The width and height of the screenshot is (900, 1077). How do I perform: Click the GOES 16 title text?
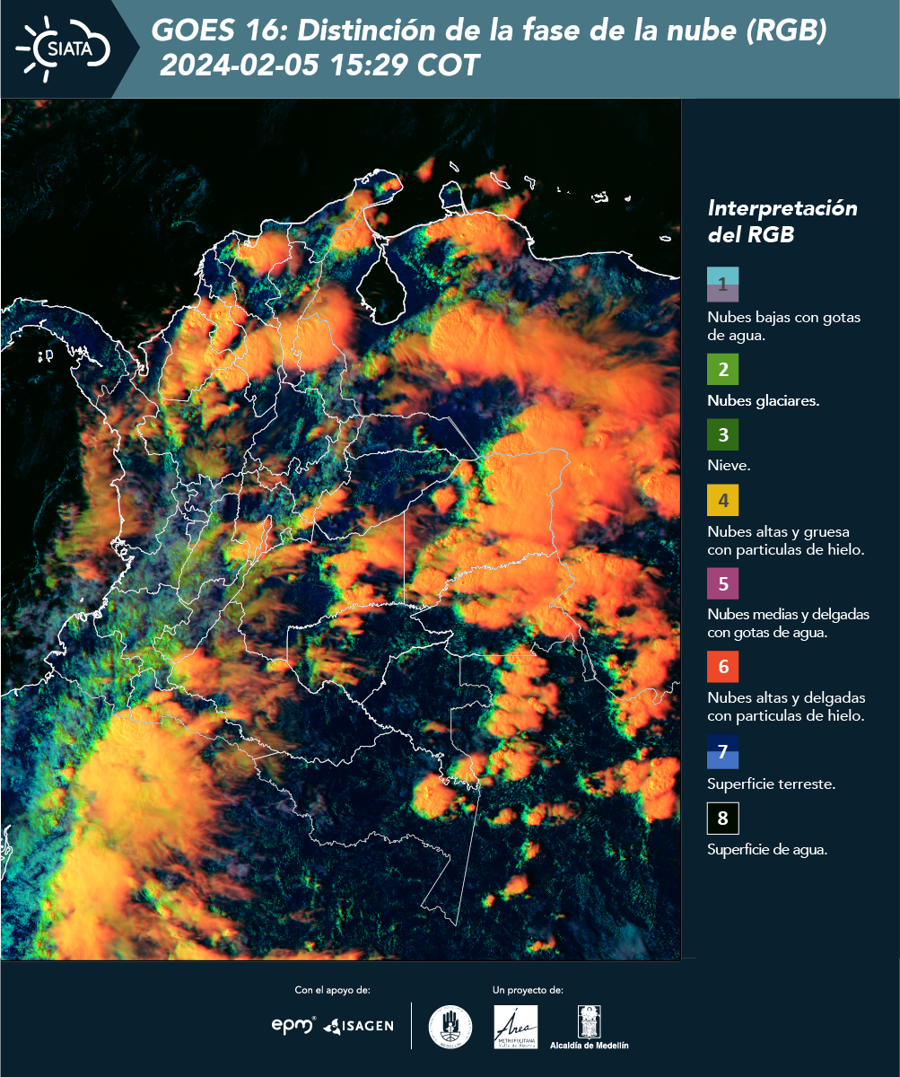coord(489,31)
